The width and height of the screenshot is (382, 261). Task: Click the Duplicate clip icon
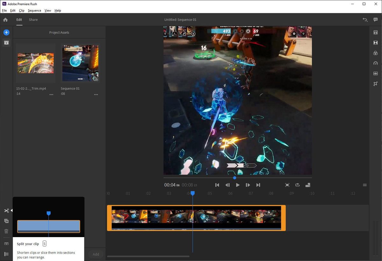point(6,221)
